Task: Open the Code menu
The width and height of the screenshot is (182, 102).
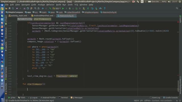Action: coord(34,5)
